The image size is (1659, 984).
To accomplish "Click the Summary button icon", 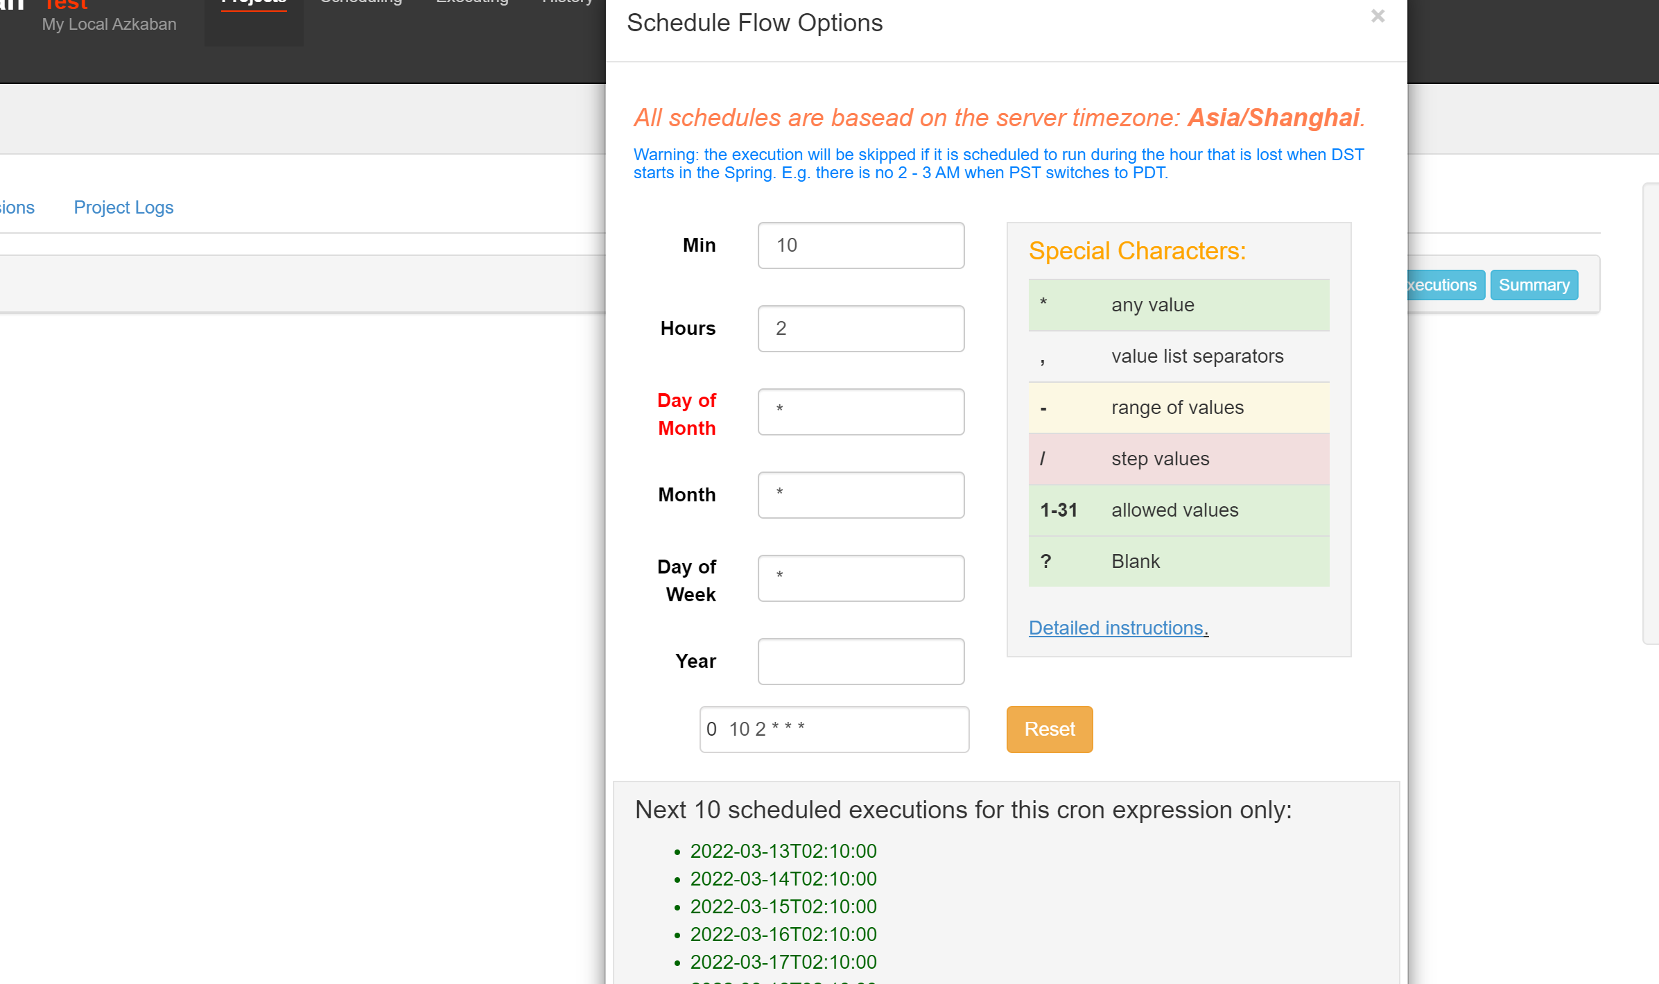I will [1536, 284].
